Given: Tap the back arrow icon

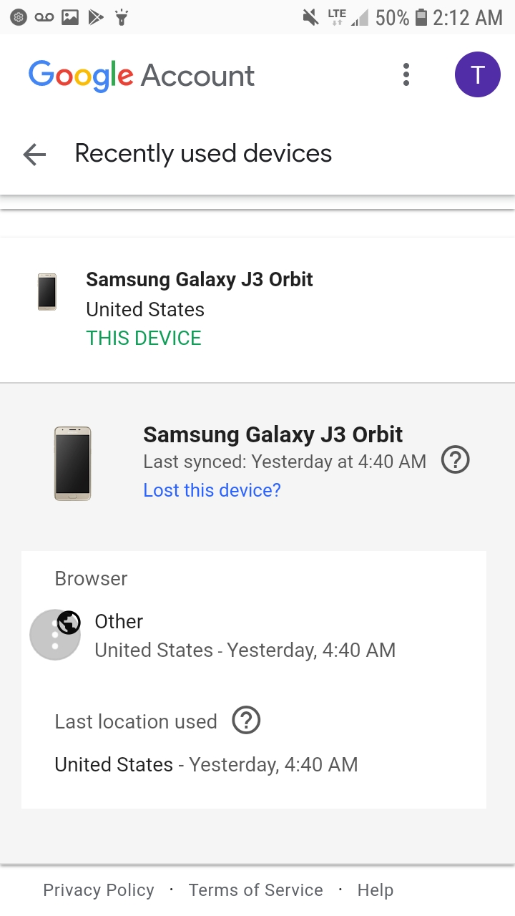Looking at the screenshot, I should pos(34,154).
